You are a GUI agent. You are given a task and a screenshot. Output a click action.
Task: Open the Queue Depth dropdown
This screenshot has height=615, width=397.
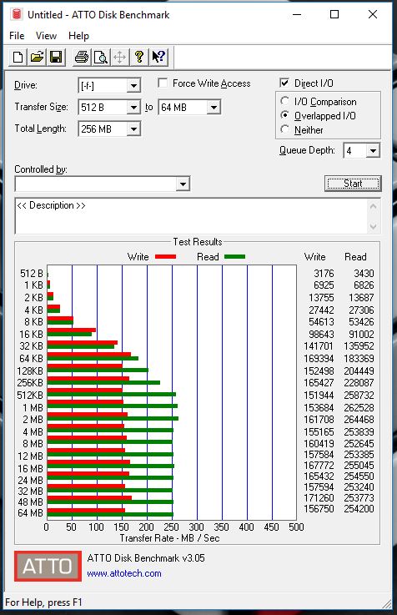(361, 150)
